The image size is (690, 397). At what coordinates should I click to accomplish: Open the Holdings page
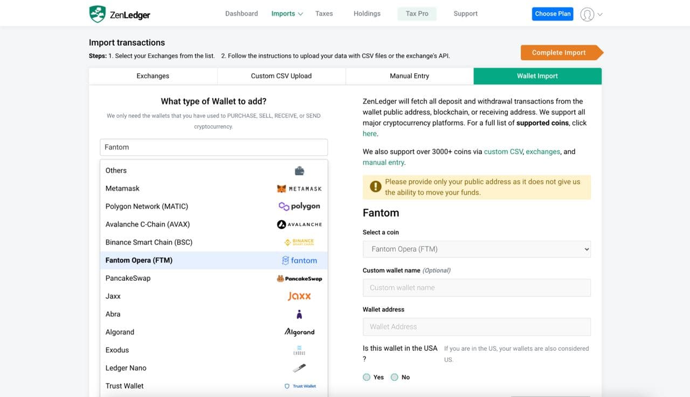(367, 13)
